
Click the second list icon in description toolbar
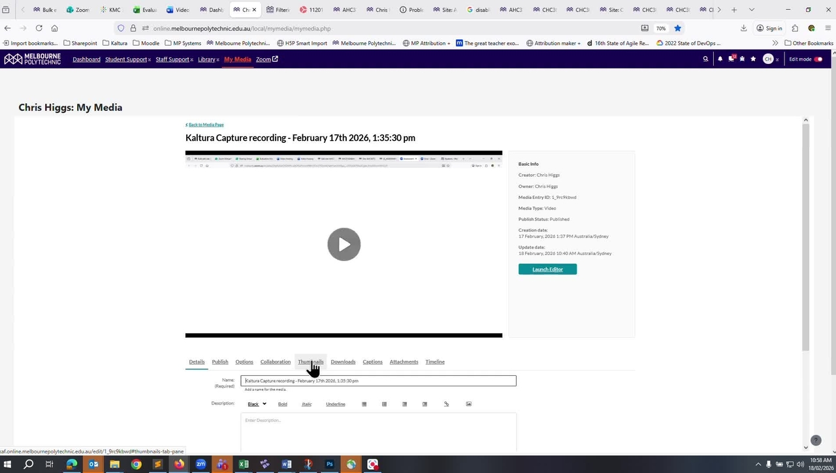coord(384,404)
